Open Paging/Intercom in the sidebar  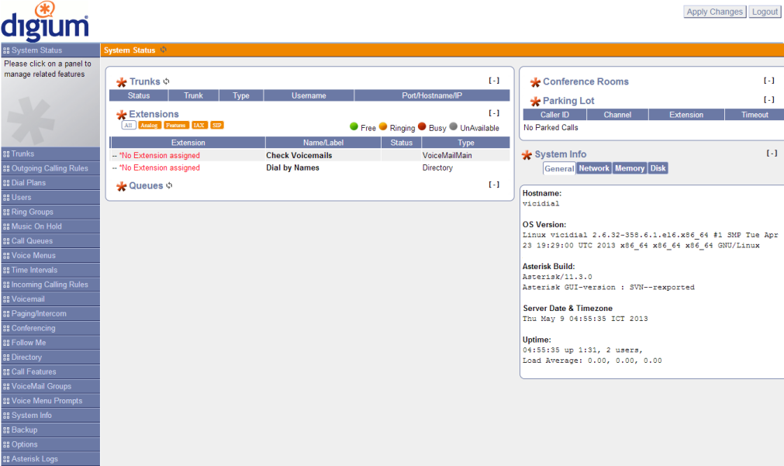pyautogui.click(x=50, y=313)
